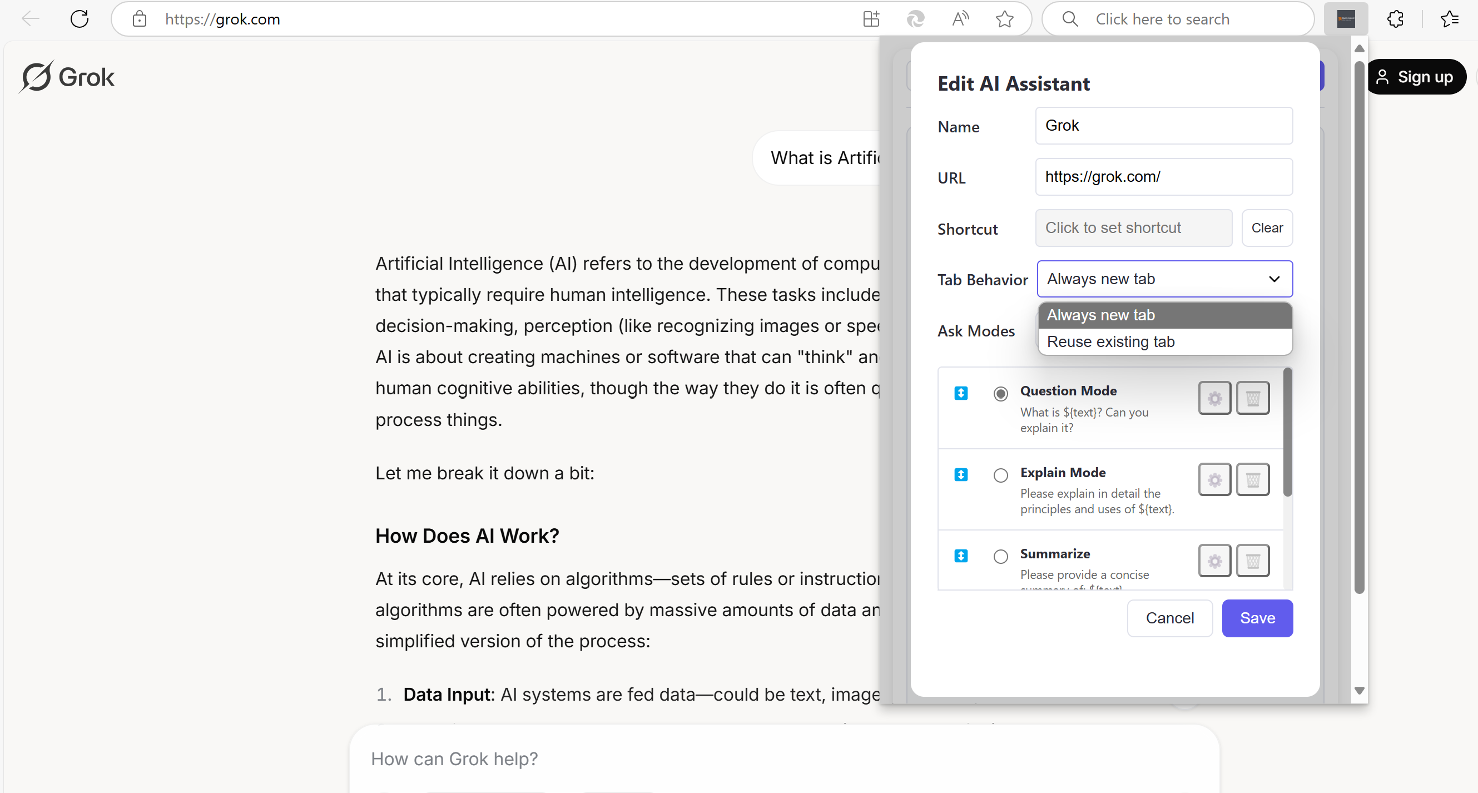The height and width of the screenshot is (793, 1478).
Task: Save the AI Assistant settings
Action: tap(1257, 618)
